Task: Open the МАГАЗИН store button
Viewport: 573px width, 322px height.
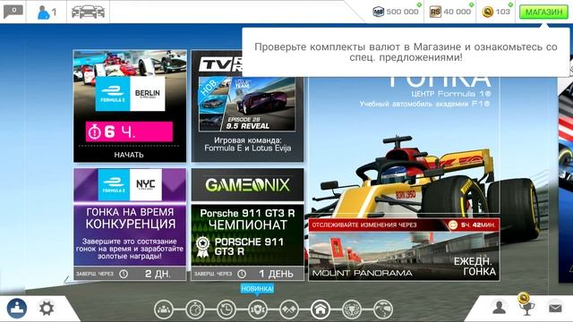Action: click(x=543, y=12)
